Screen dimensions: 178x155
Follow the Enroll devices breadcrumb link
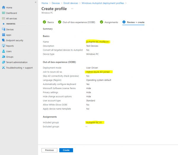pyautogui.click(x=71, y=3)
